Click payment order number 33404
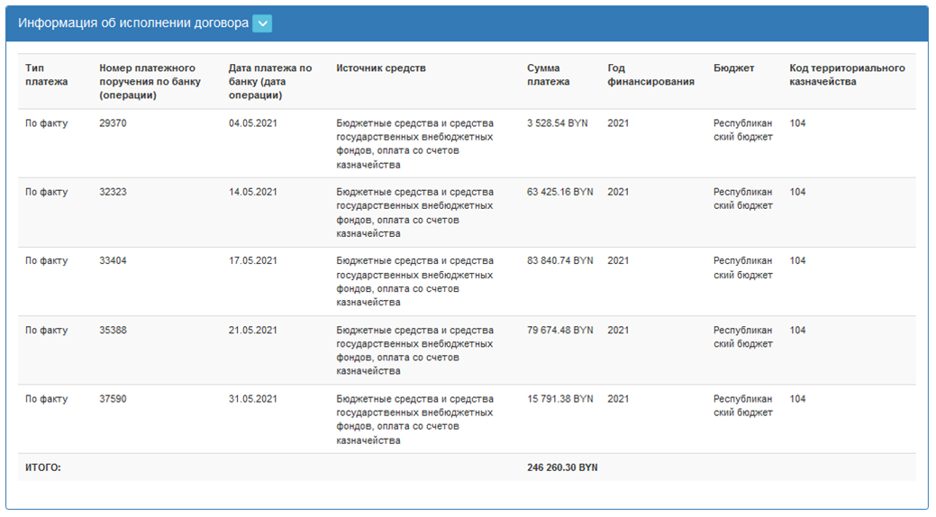The width and height of the screenshot is (936, 517). coord(113,261)
